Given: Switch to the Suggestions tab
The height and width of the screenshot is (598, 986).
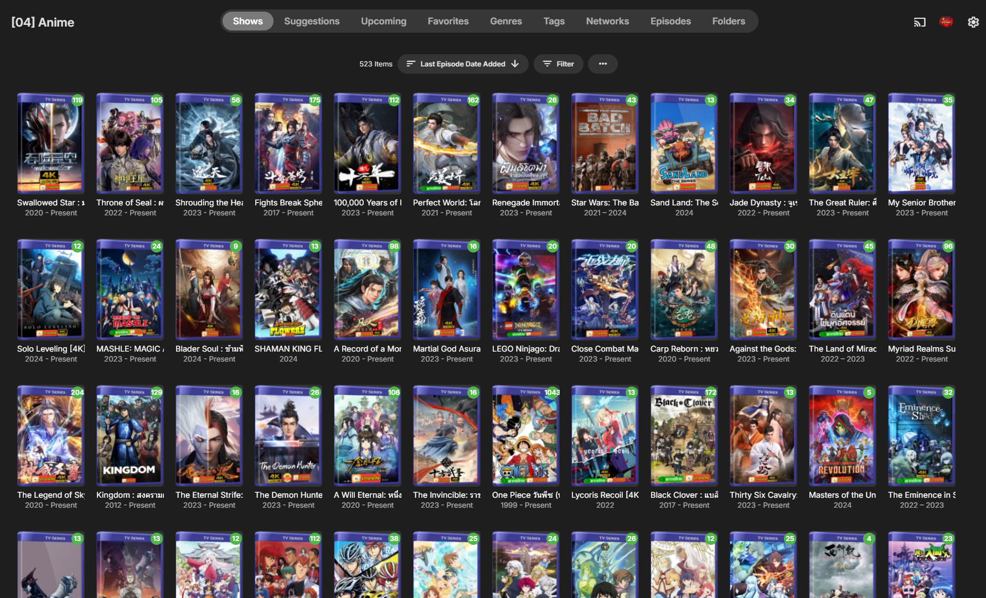Looking at the screenshot, I should [x=312, y=21].
